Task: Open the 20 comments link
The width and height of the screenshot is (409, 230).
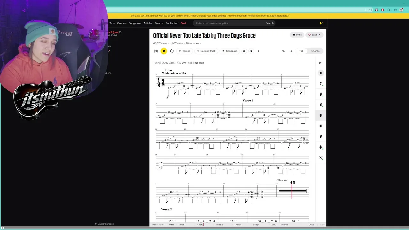Action: tap(193, 43)
